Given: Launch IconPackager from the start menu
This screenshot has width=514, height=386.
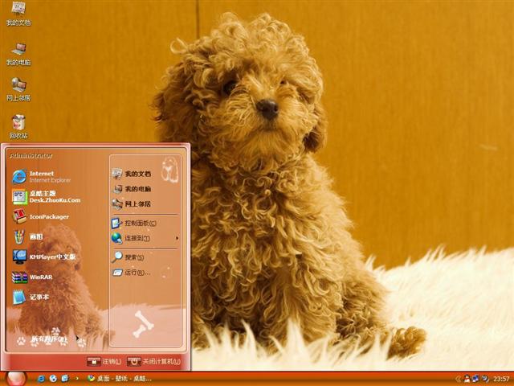Looking at the screenshot, I should pyautogui.click(x=41, y=216).
